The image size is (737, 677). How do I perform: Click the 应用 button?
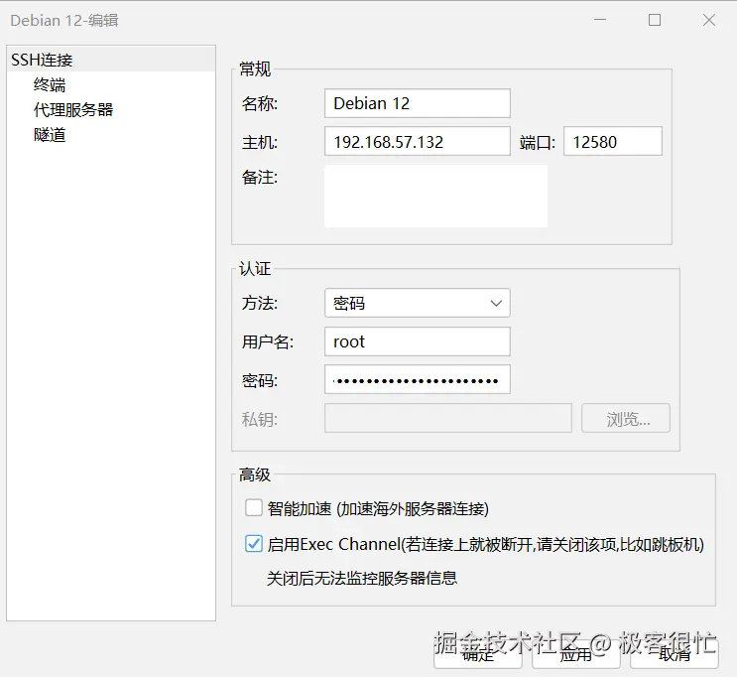(x=576, y=654)
